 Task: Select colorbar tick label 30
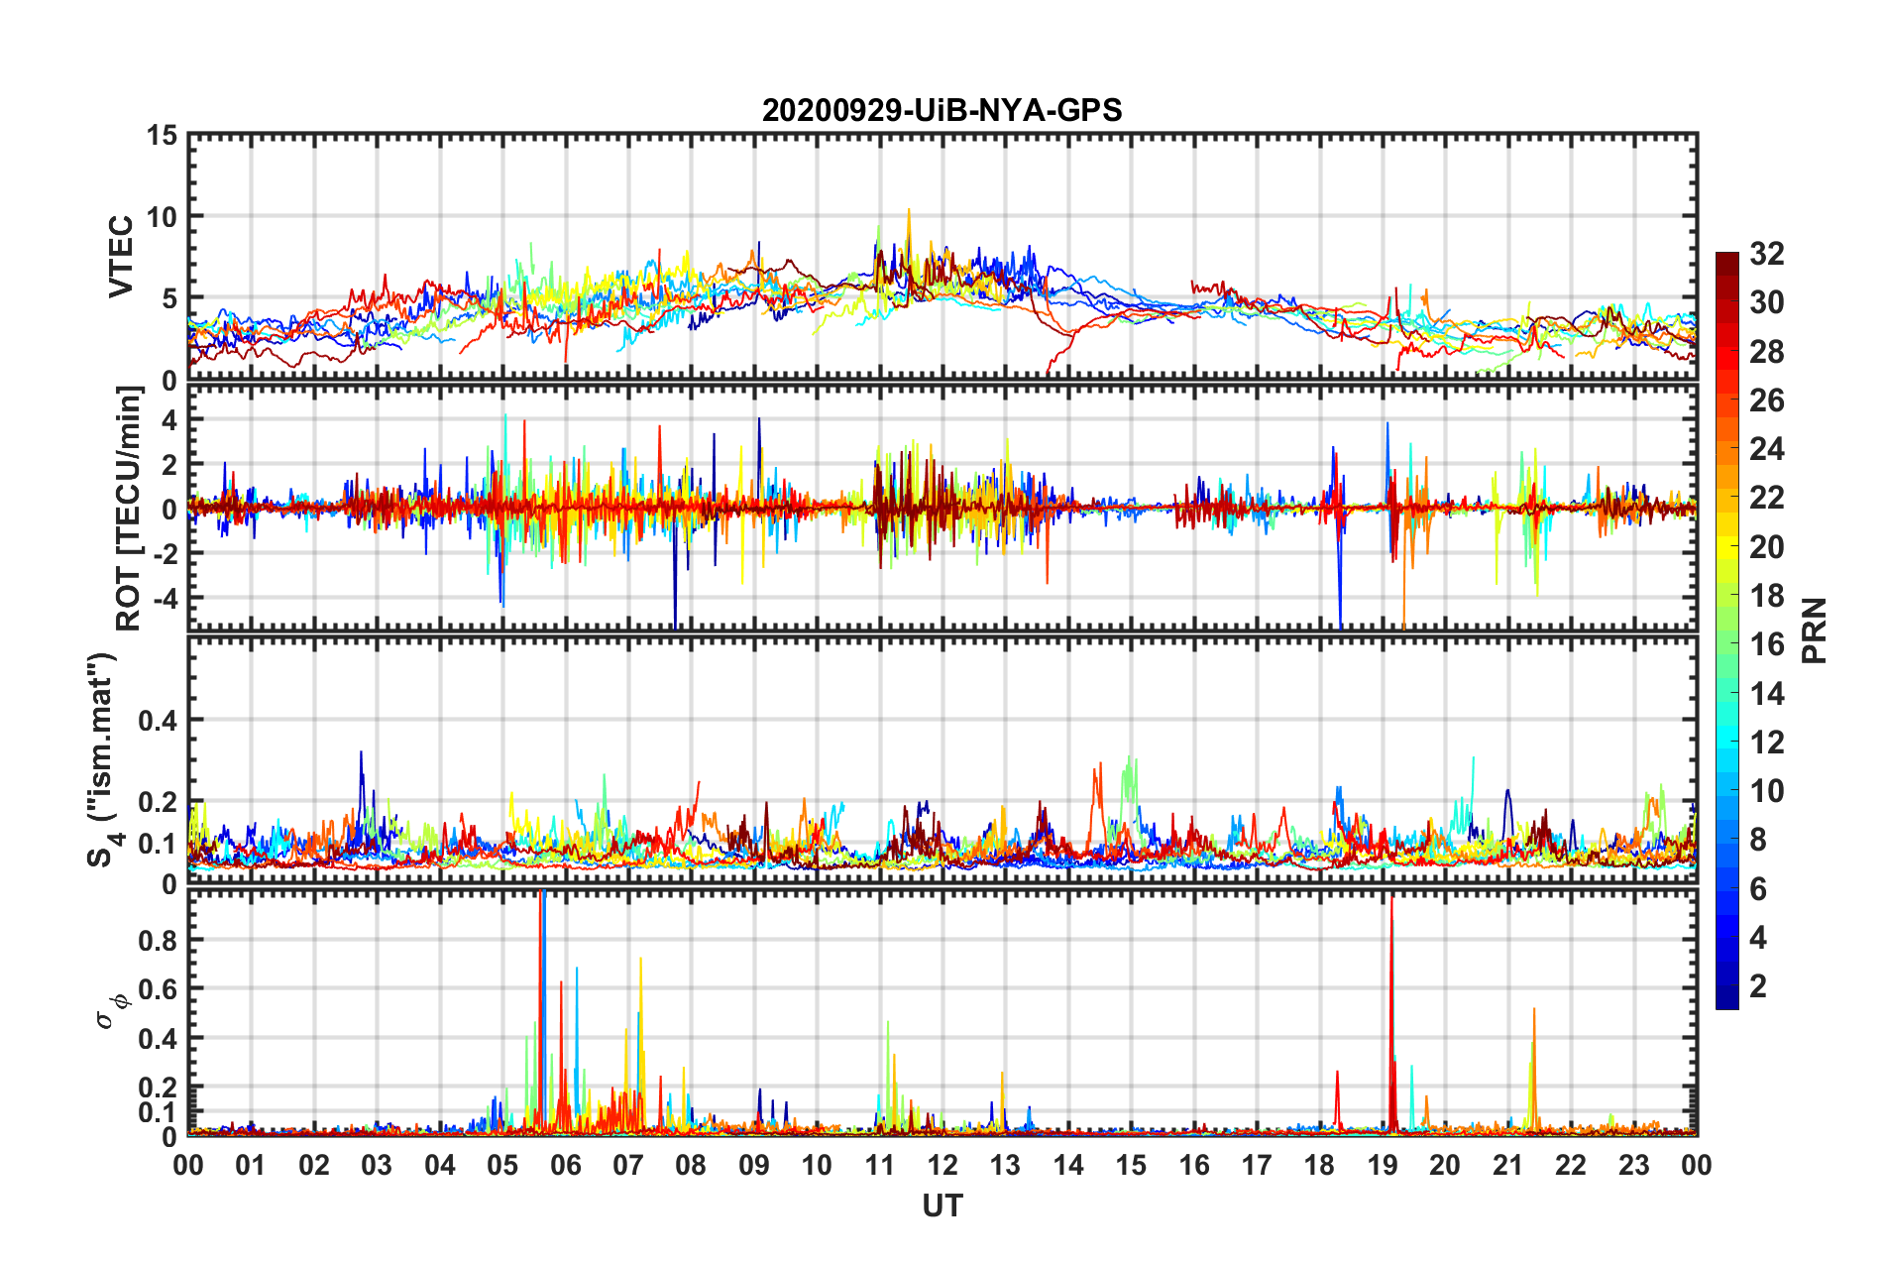point(1766,302)
